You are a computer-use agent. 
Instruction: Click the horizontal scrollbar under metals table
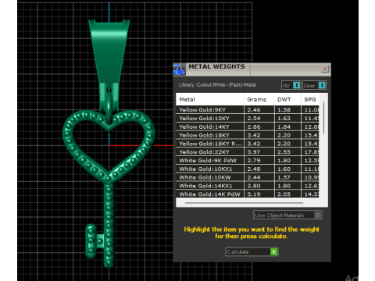point(244,203)
